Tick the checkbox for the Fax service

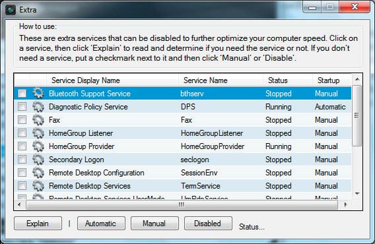(x=22, y=120)
